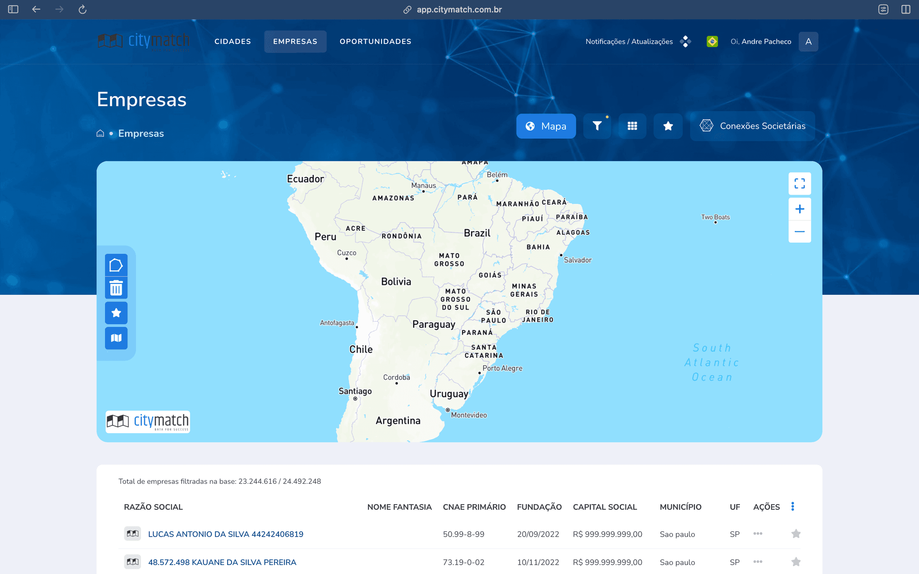This screenshot has height=574, width=919.
Task: Favorite the Lucas Antonio da Silva row star
Action: tap(796, 534)
